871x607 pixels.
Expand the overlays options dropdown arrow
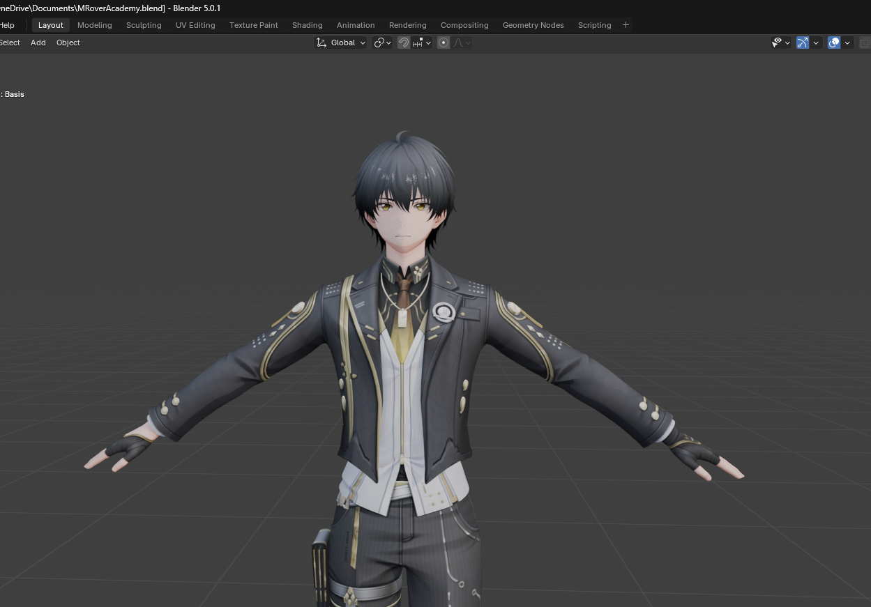(847, 43)
